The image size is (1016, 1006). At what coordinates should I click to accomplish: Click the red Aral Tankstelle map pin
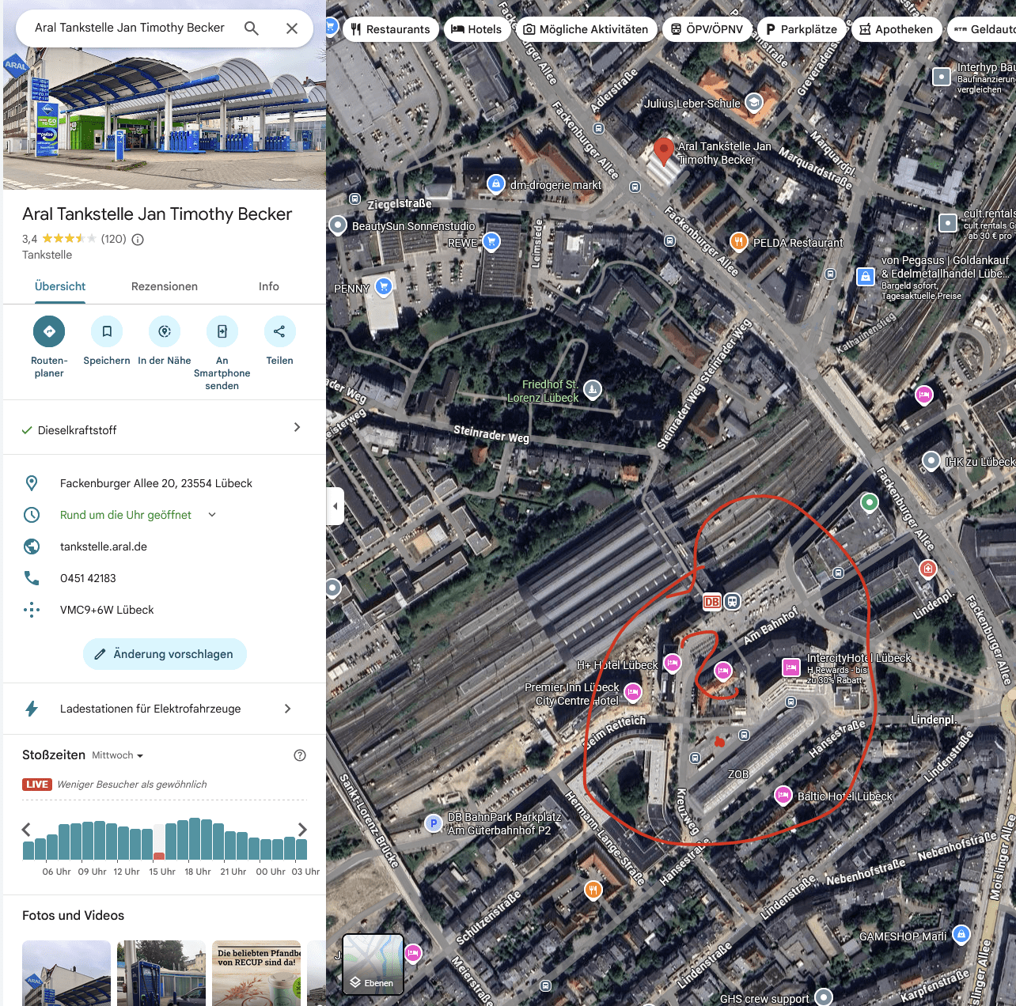(x=664, y=149)
